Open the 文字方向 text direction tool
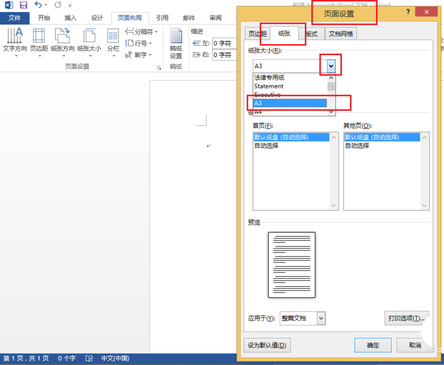 pyautogui.click(x=15, y=42)
